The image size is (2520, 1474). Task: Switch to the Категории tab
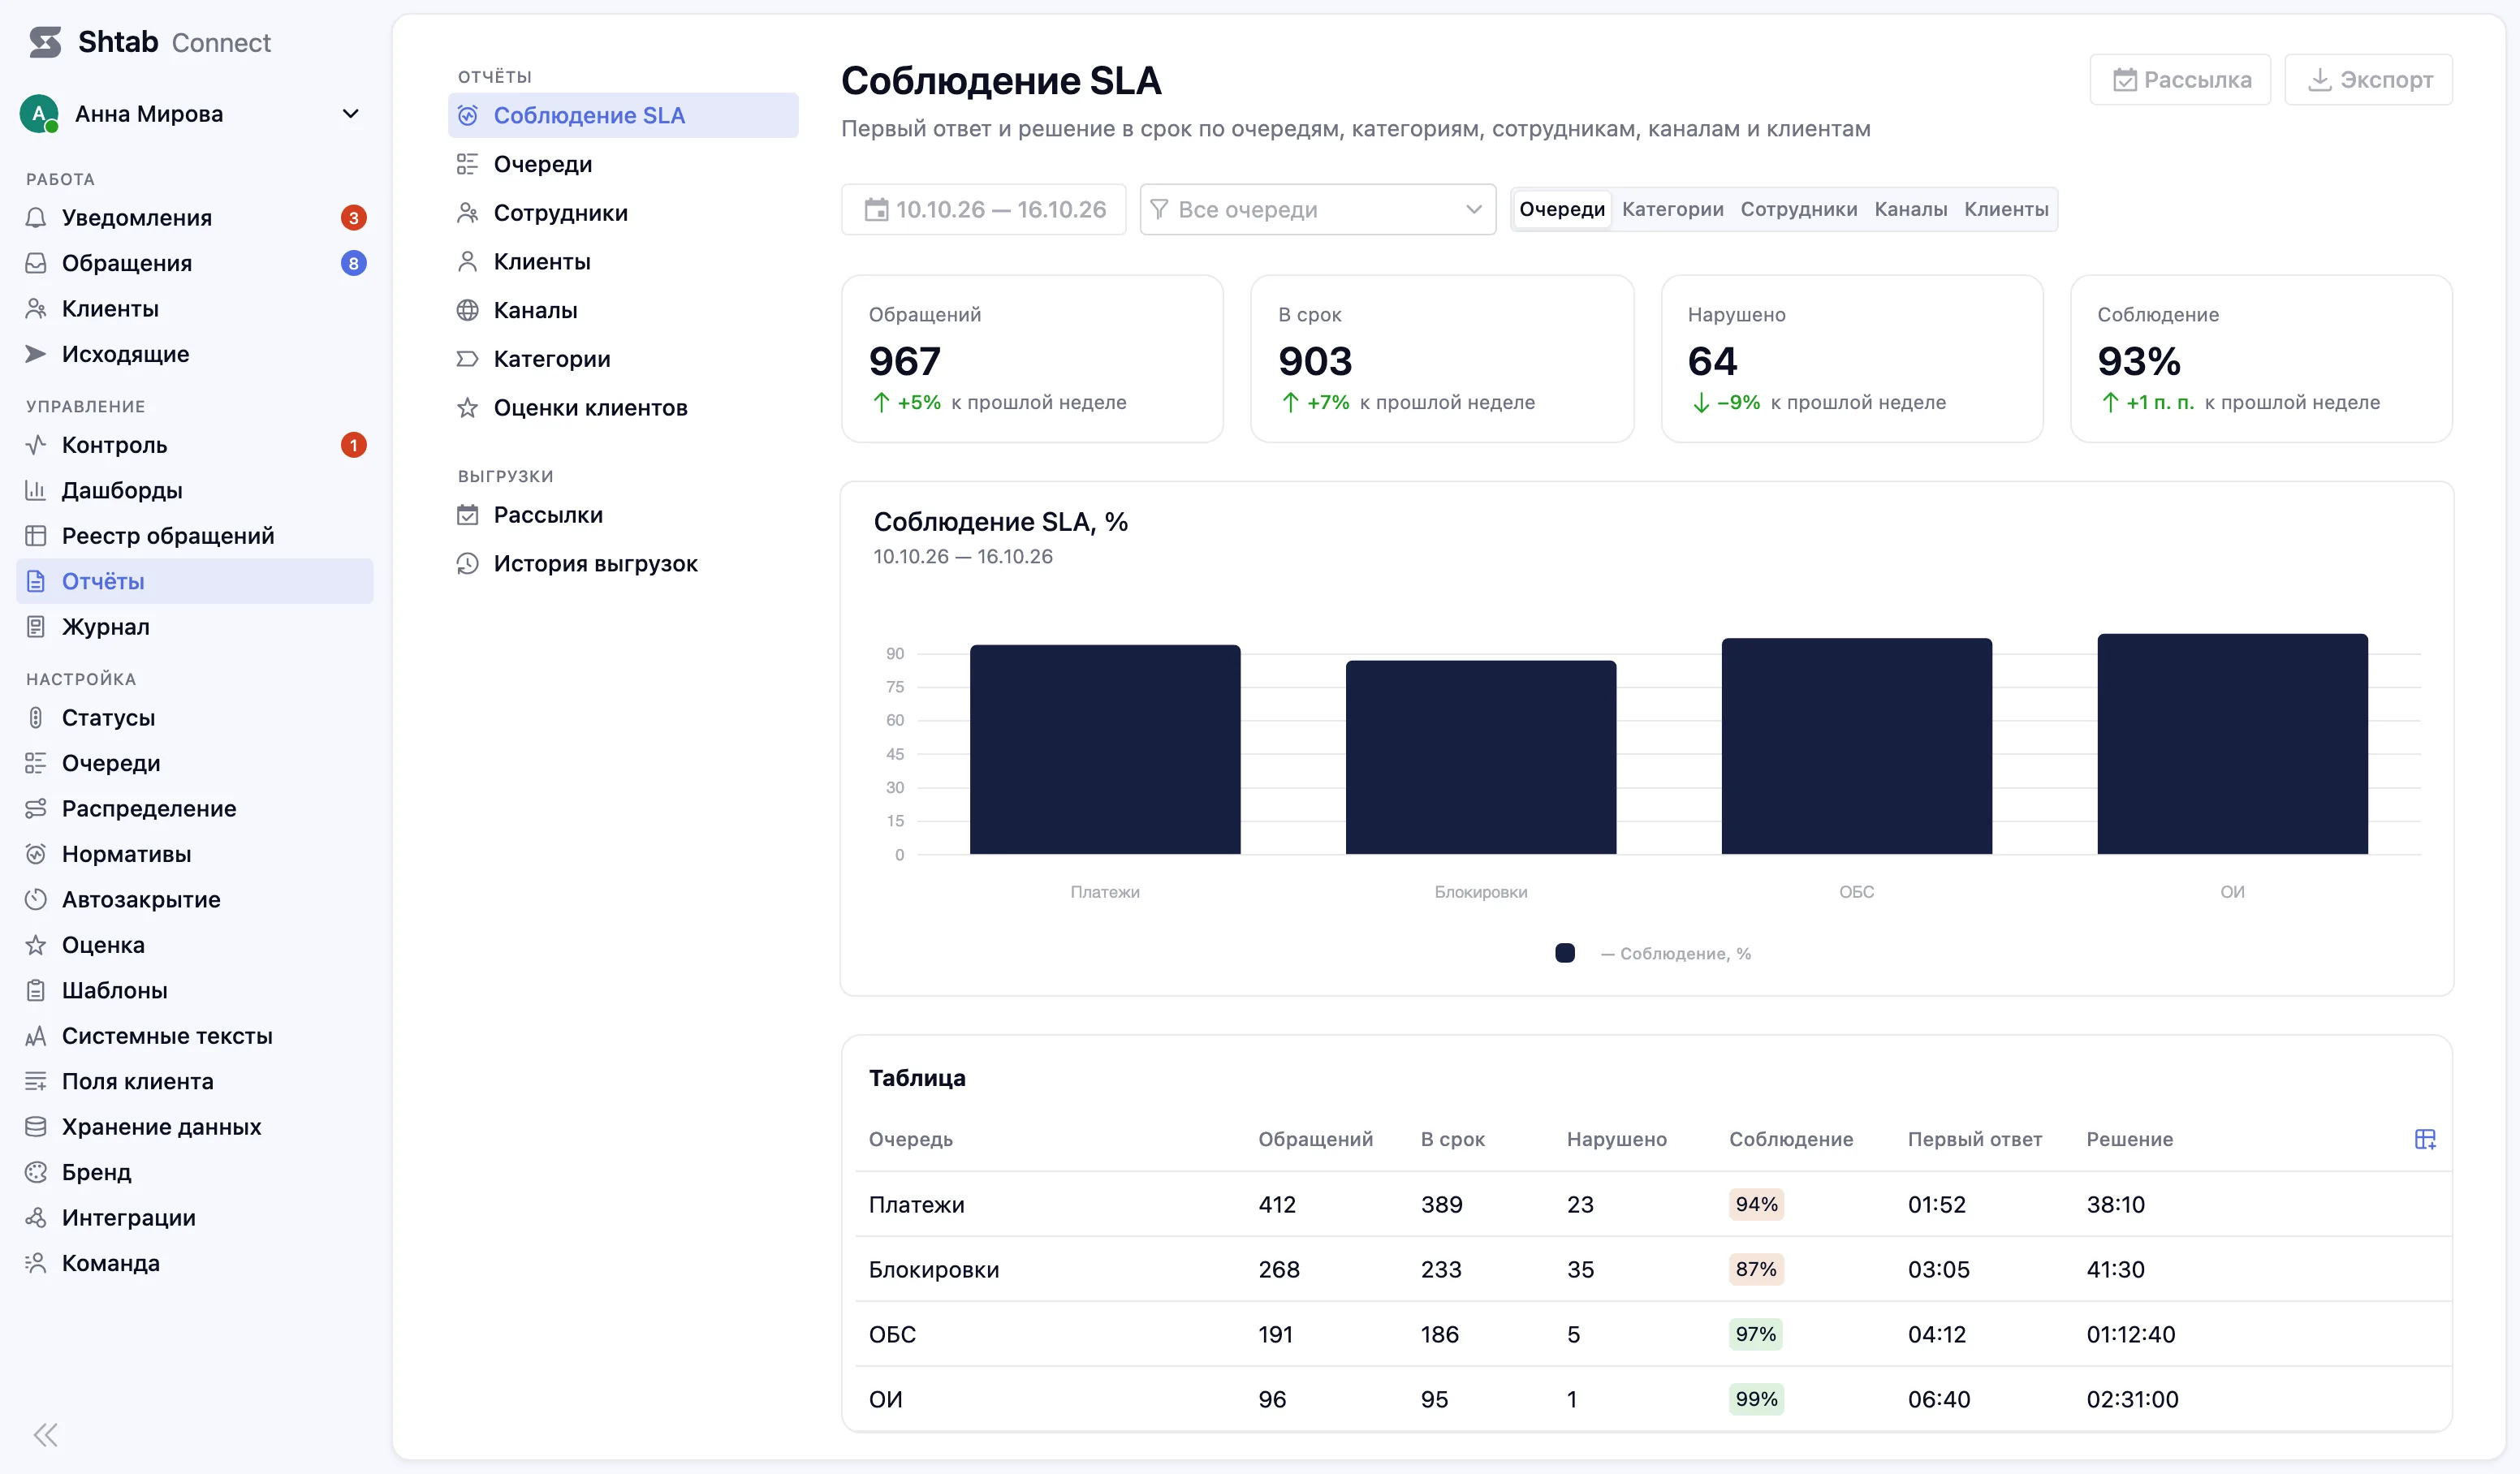(x=1672, y=209)
